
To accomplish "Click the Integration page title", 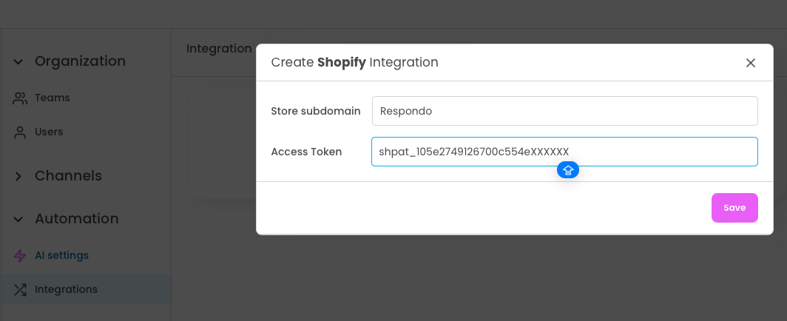I will [x=219, y=49].
